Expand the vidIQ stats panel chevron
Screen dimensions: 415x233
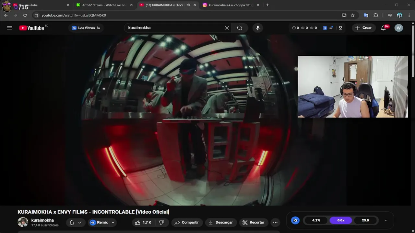pyautogui.click(x=385, y=220)
